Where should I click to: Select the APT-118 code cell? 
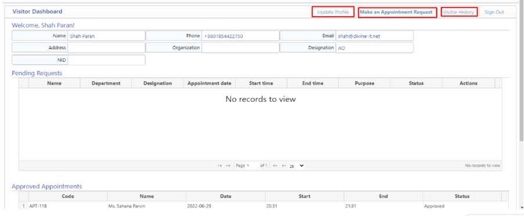pyautogui.click(x=68, y=206)
